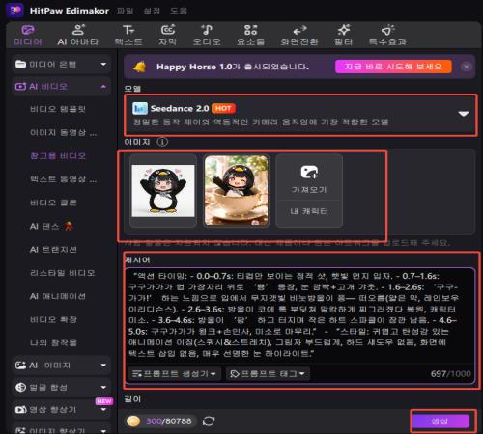This screenshot has height=434, width=483.
Task: Open the 설정 settings menu
Action: click(x=152, y=11)
